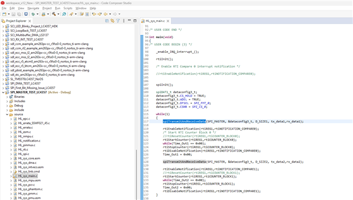Click the Project Explorer filter funnel icon
The image size is (353, 200).
click(118, 21)
